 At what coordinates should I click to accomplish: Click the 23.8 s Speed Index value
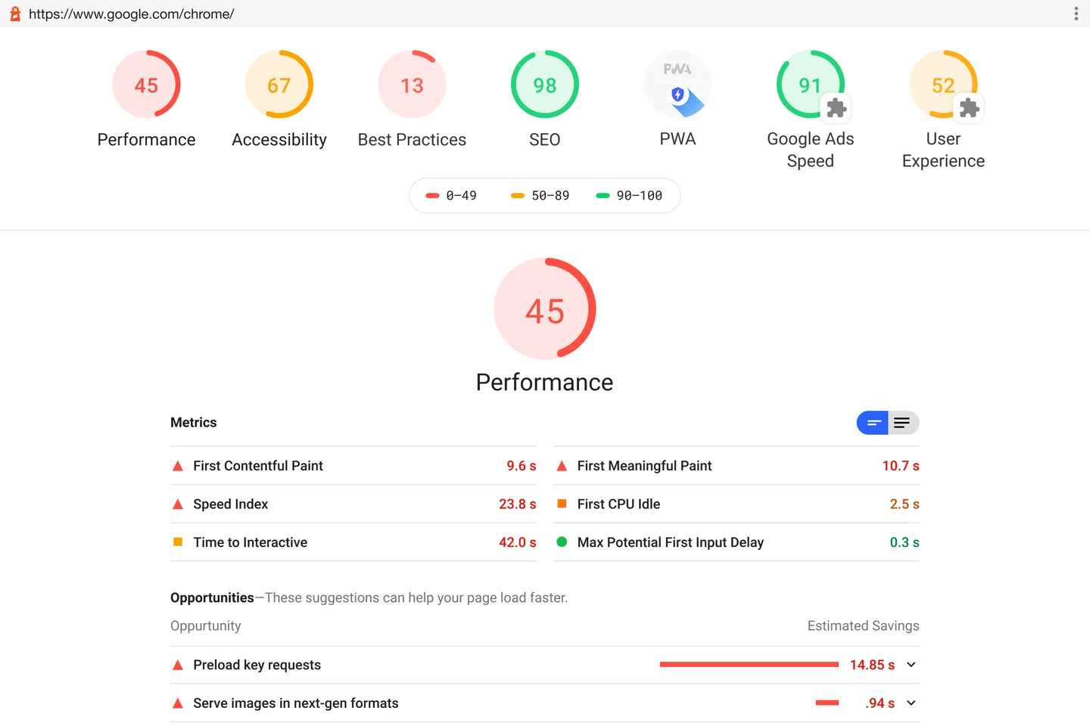click(x=518, y=504)
